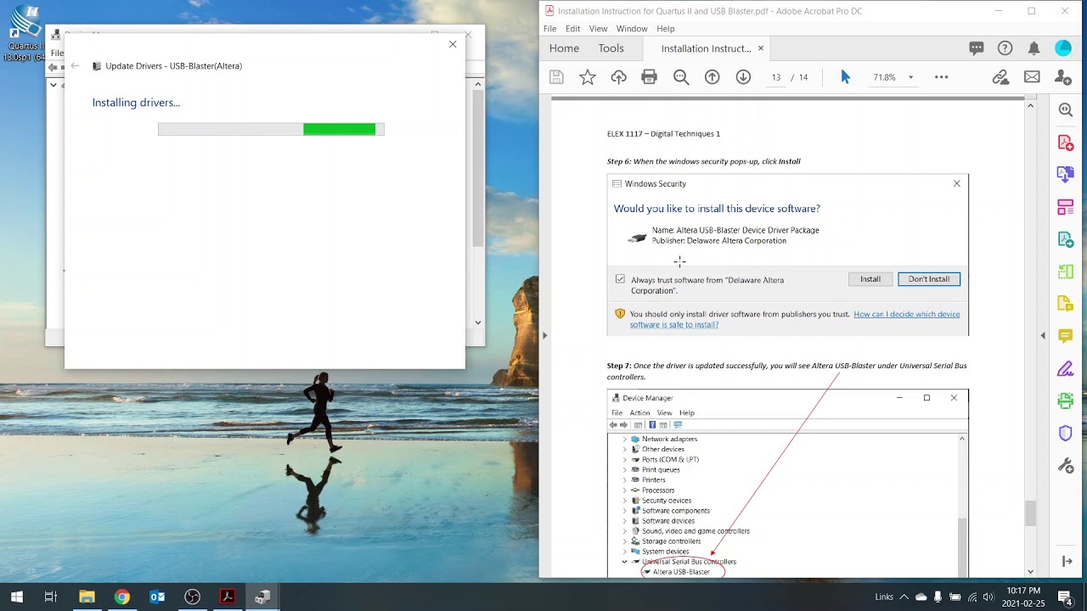Star the document with the bookmark star icon
This screenshot has height=611, width=1087.
click(x=587, y=77)
